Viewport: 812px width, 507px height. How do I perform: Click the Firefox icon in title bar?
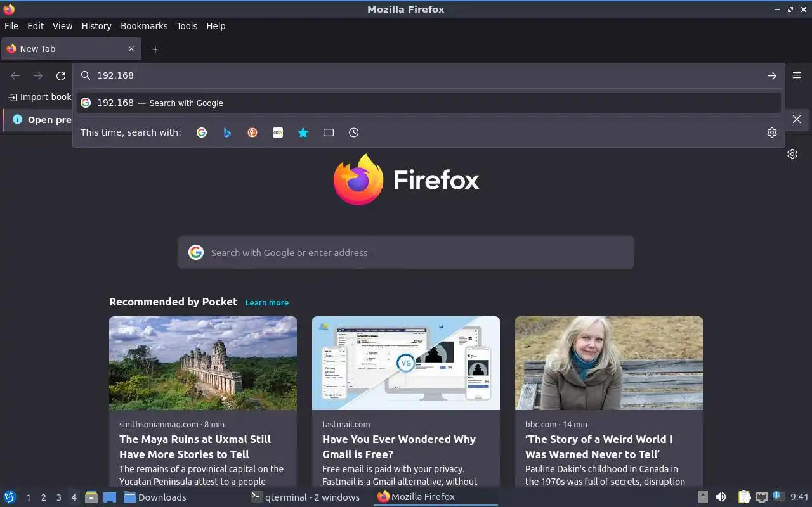click(x=9, y=9)
